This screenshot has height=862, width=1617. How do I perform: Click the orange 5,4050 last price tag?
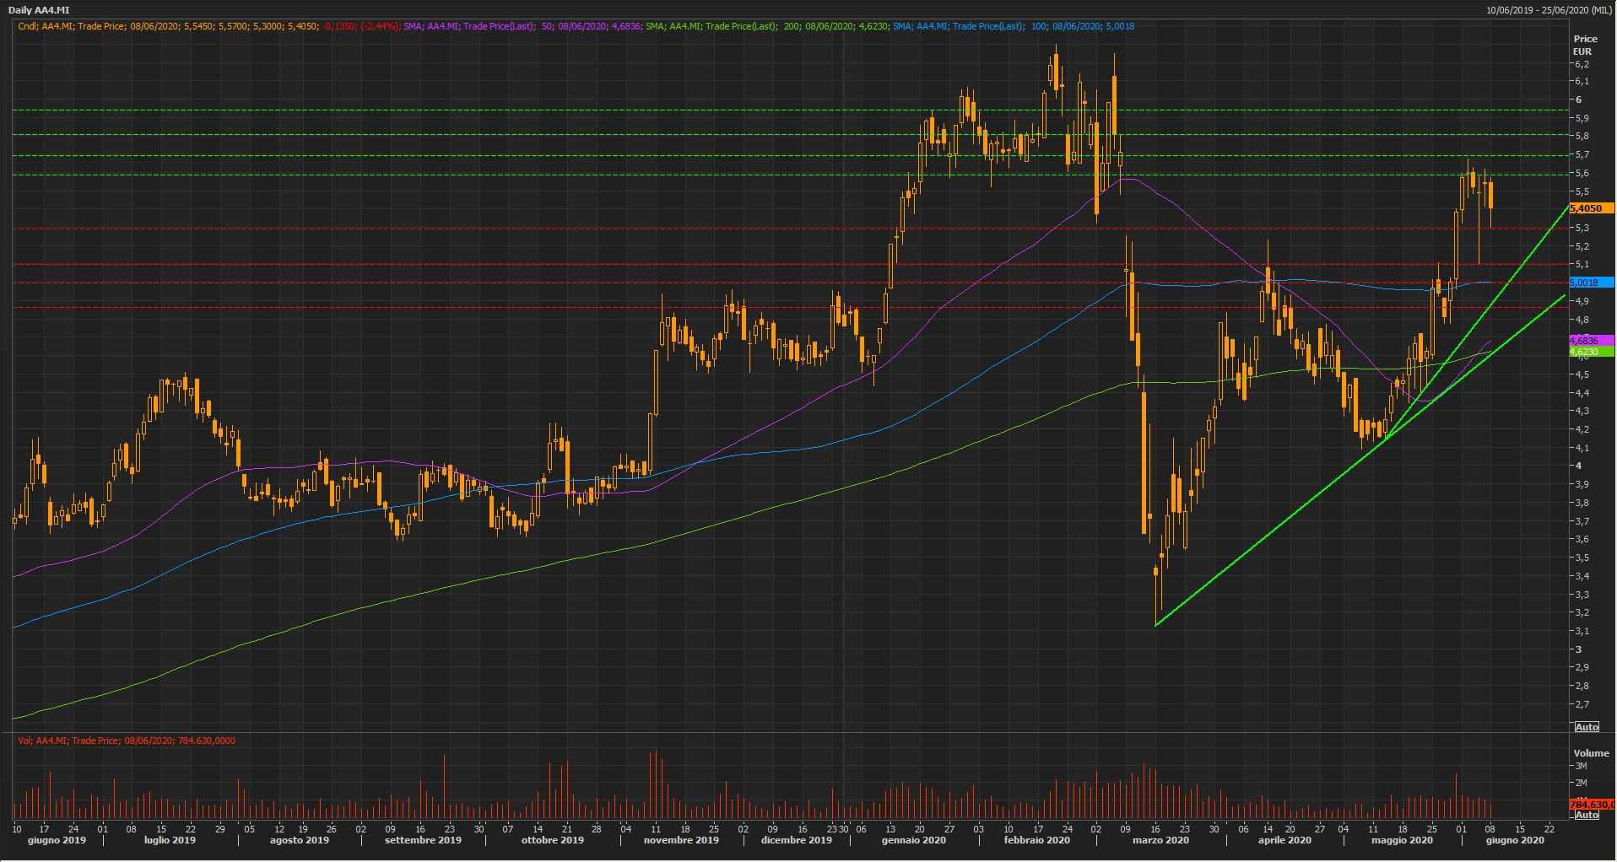point(1590,208)
